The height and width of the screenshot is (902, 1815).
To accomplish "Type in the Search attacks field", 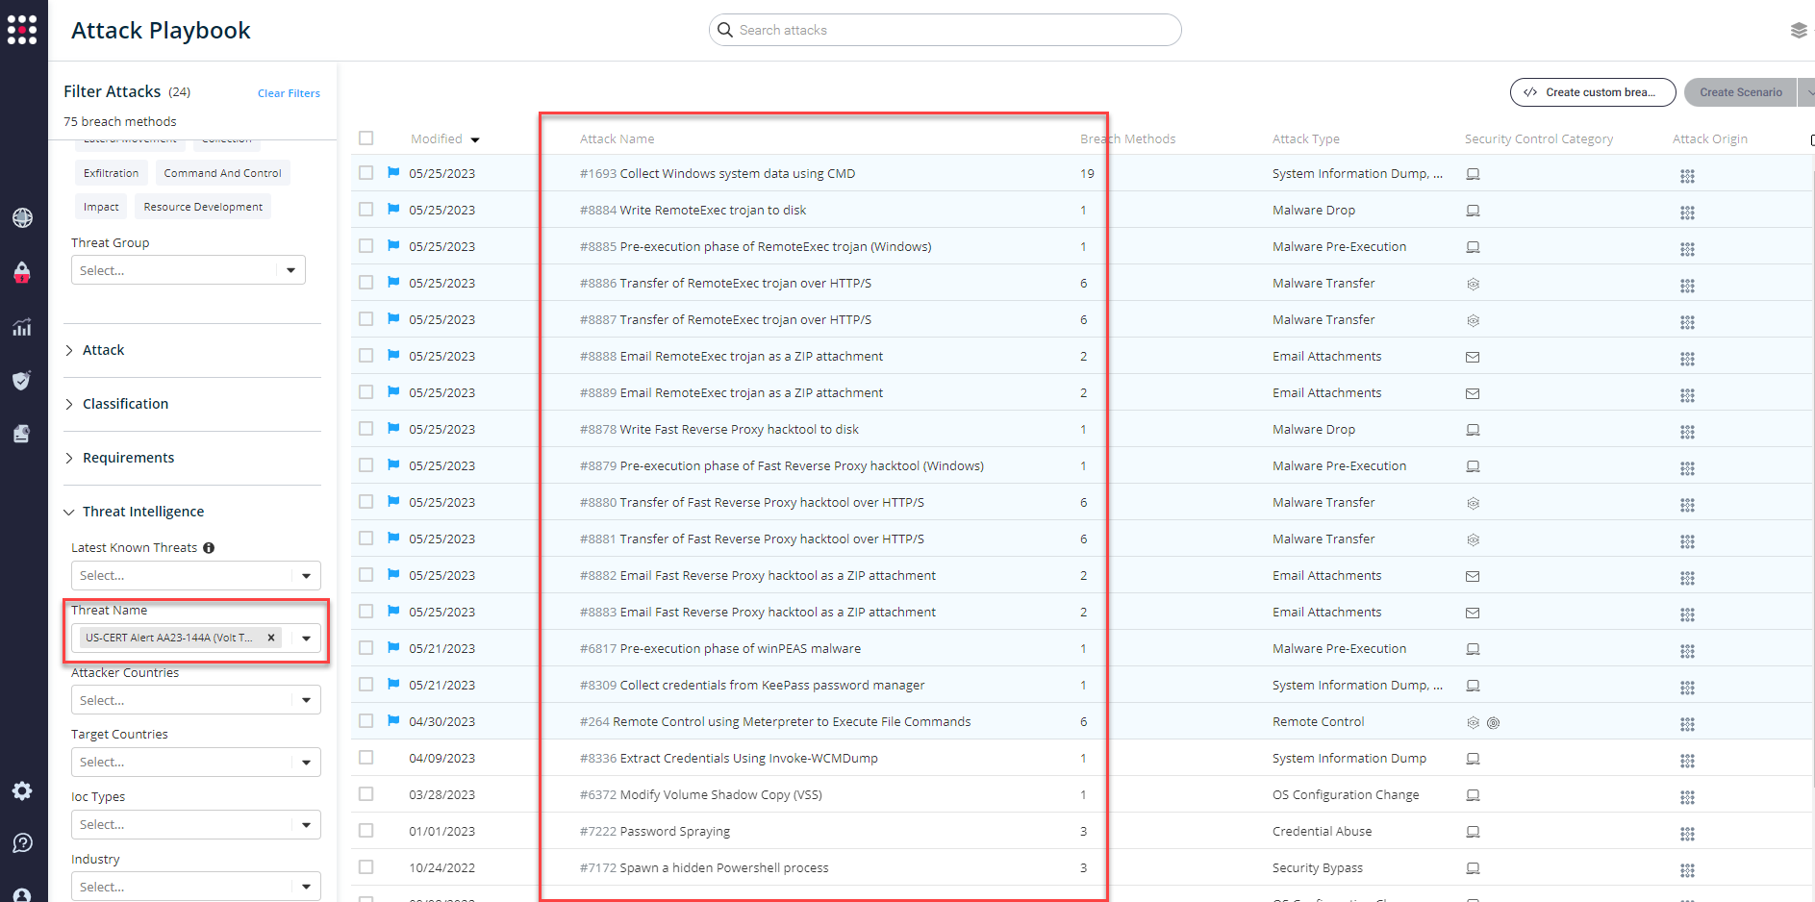I will [945, 30].
